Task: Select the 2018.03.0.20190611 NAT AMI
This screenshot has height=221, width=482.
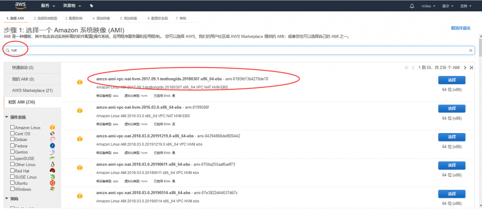Action: pos(451,166)
